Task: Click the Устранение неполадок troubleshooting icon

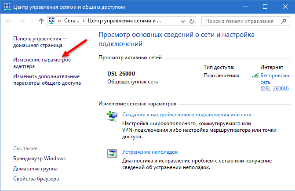Action: pos(112,153)
